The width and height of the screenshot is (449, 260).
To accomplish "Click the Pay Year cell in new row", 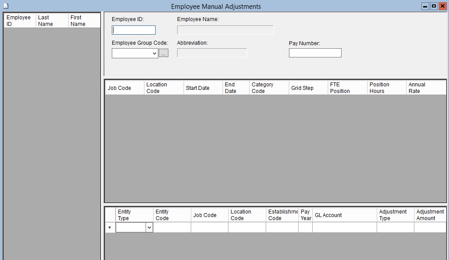I will 305,228.
